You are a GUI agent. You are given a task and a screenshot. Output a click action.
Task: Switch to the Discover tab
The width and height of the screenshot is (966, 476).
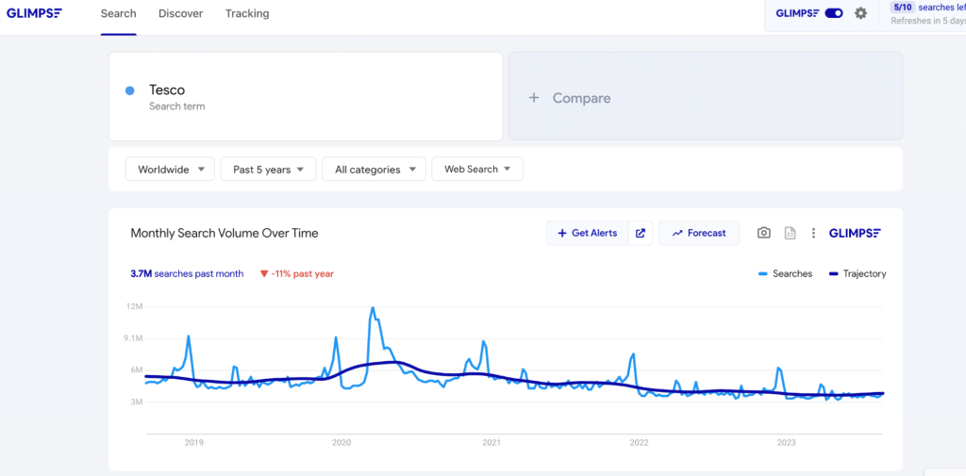point(179,14)
